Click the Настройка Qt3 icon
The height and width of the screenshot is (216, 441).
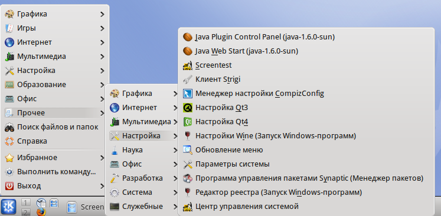pos(187,108)
